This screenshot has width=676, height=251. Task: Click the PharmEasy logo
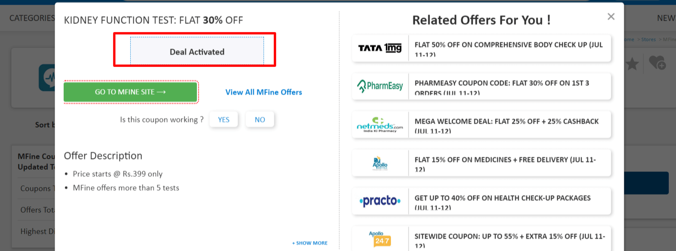[380, 86]
